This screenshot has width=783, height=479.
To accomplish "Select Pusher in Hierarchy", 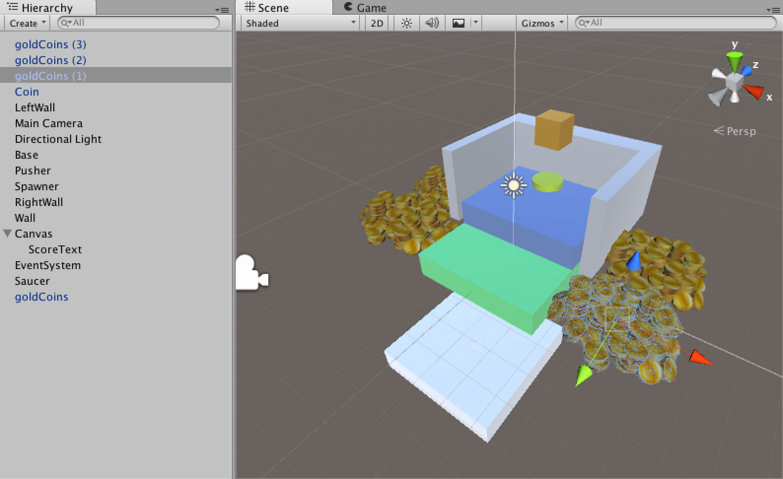I will coord(116,171).
